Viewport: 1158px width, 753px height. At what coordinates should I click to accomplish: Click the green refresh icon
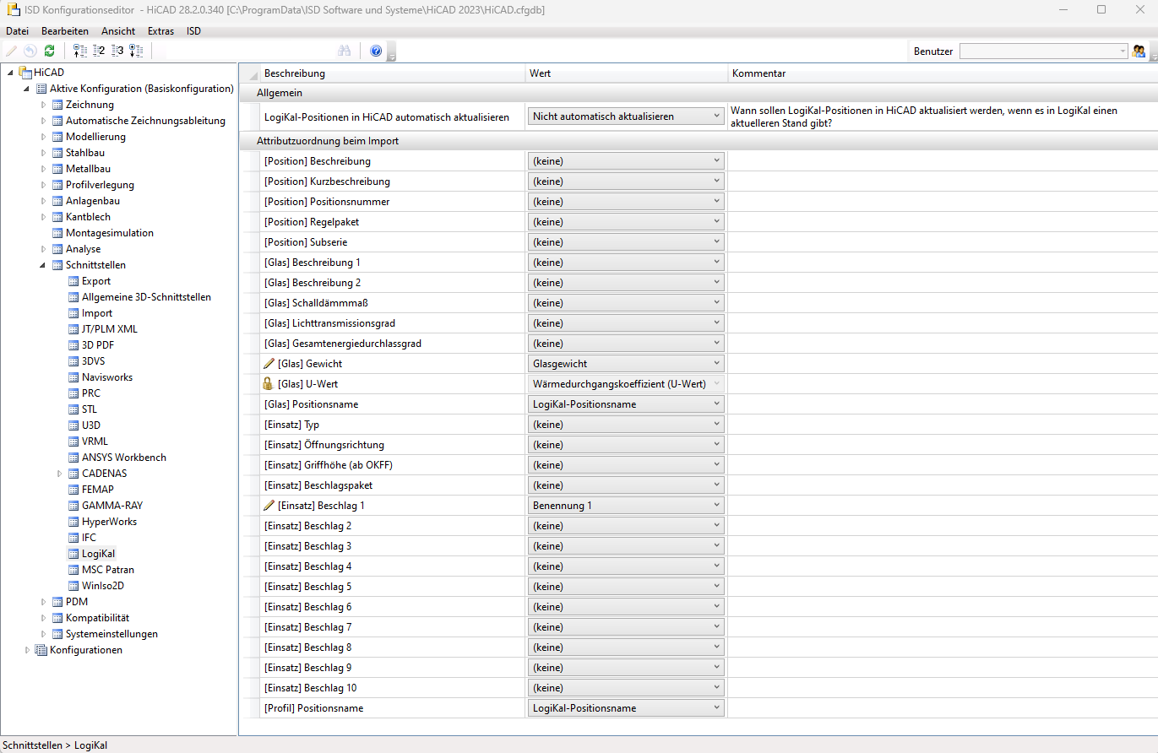[49, 51]
